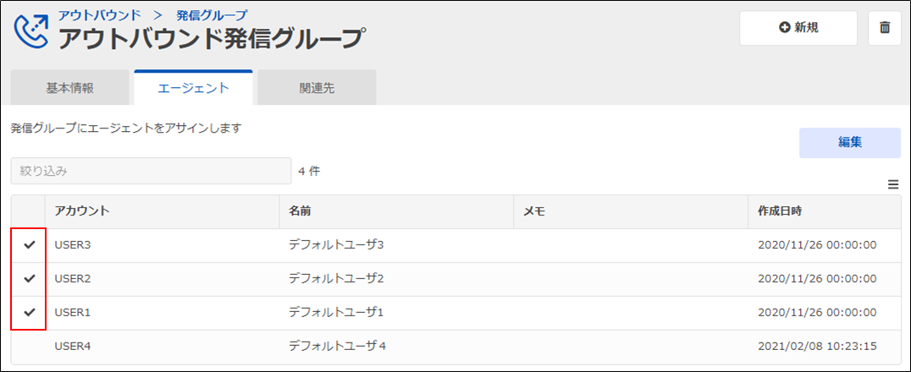Select the デフォルトユーザ4 row
Screen dimensions: 911x372
point(455,347)
